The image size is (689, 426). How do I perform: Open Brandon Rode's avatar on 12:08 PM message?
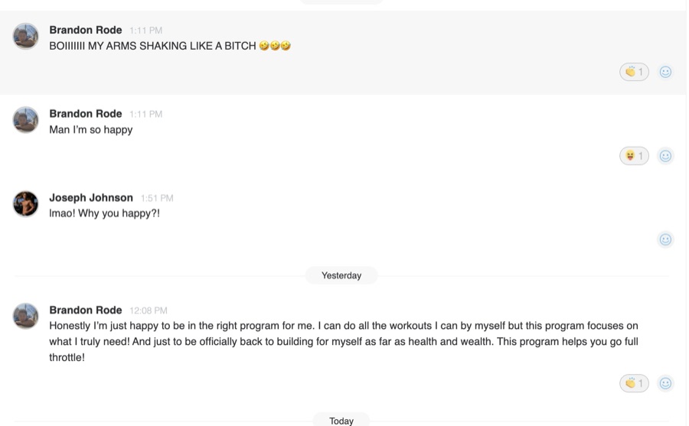point(25,316)
